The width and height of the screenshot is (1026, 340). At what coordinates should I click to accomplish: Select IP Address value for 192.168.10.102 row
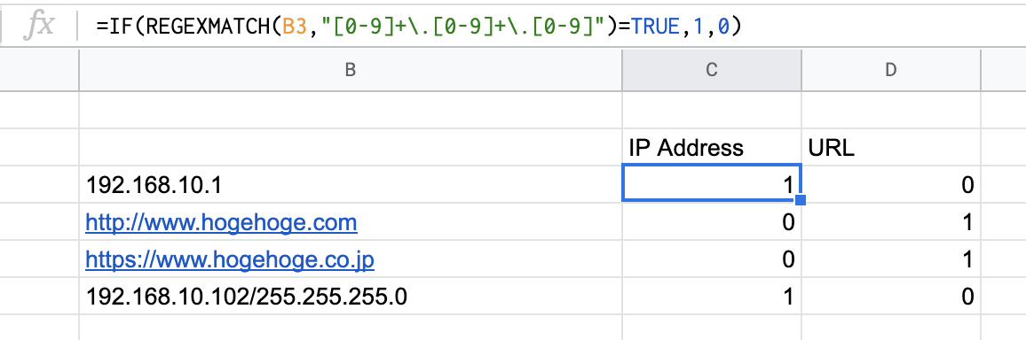(x=712, y=297)
